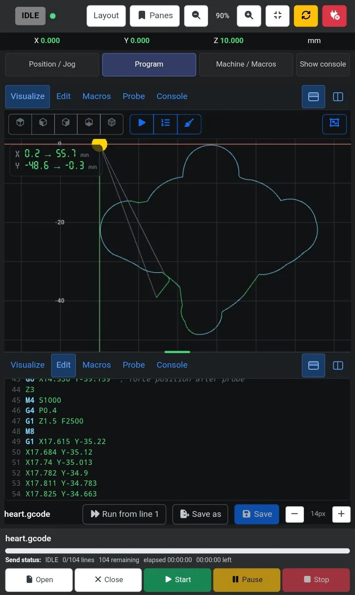This screenshot has height=595, width=355.
Task: Select Probe tab in lower pane
Action: tap(134, 365)
